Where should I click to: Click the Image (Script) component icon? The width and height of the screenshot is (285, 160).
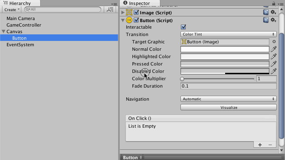click(129, 12)
